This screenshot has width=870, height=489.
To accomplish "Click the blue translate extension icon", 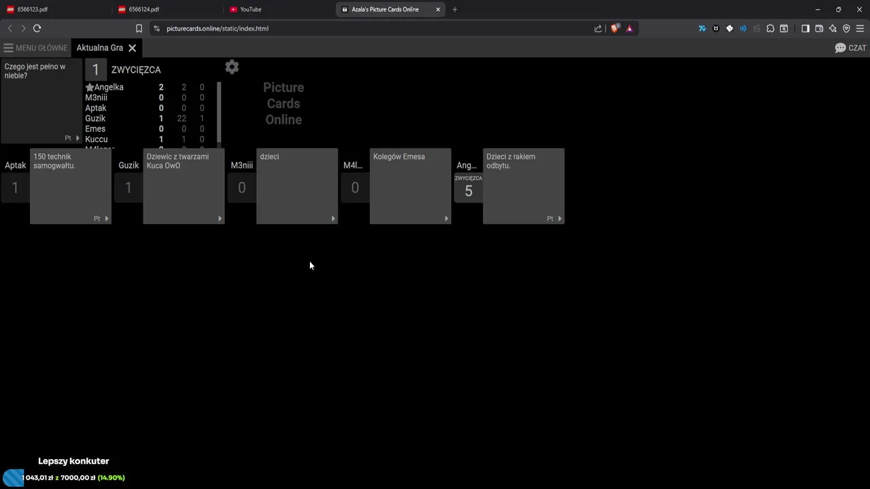I will pos(702,29).
